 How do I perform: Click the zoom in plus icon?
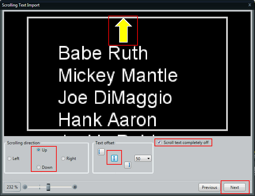pyautogui.click(x=75, y=187)
